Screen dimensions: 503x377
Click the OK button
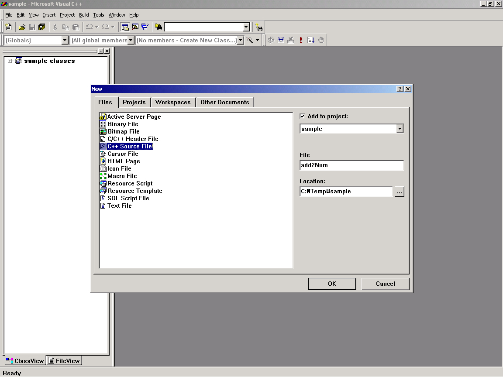pos(332,284)
